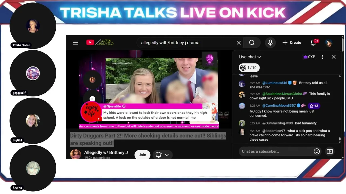Image resolution: width=346 pixels, height=194 pixels.
Task: Select @Luminous846 username in chat
Action: click(275, 83)
